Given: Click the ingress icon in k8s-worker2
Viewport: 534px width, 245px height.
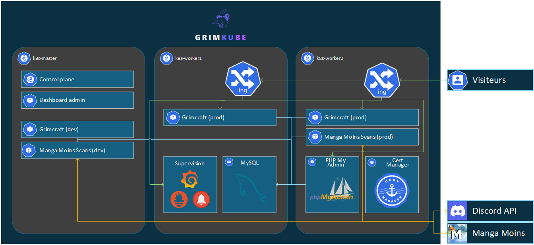Looking at the screenshot, I should coord(382,81).
